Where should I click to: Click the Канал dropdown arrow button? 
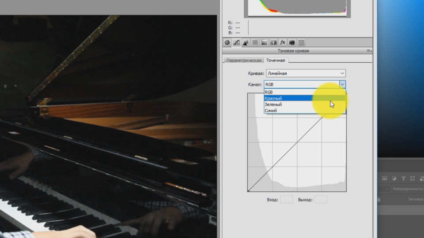342,85
